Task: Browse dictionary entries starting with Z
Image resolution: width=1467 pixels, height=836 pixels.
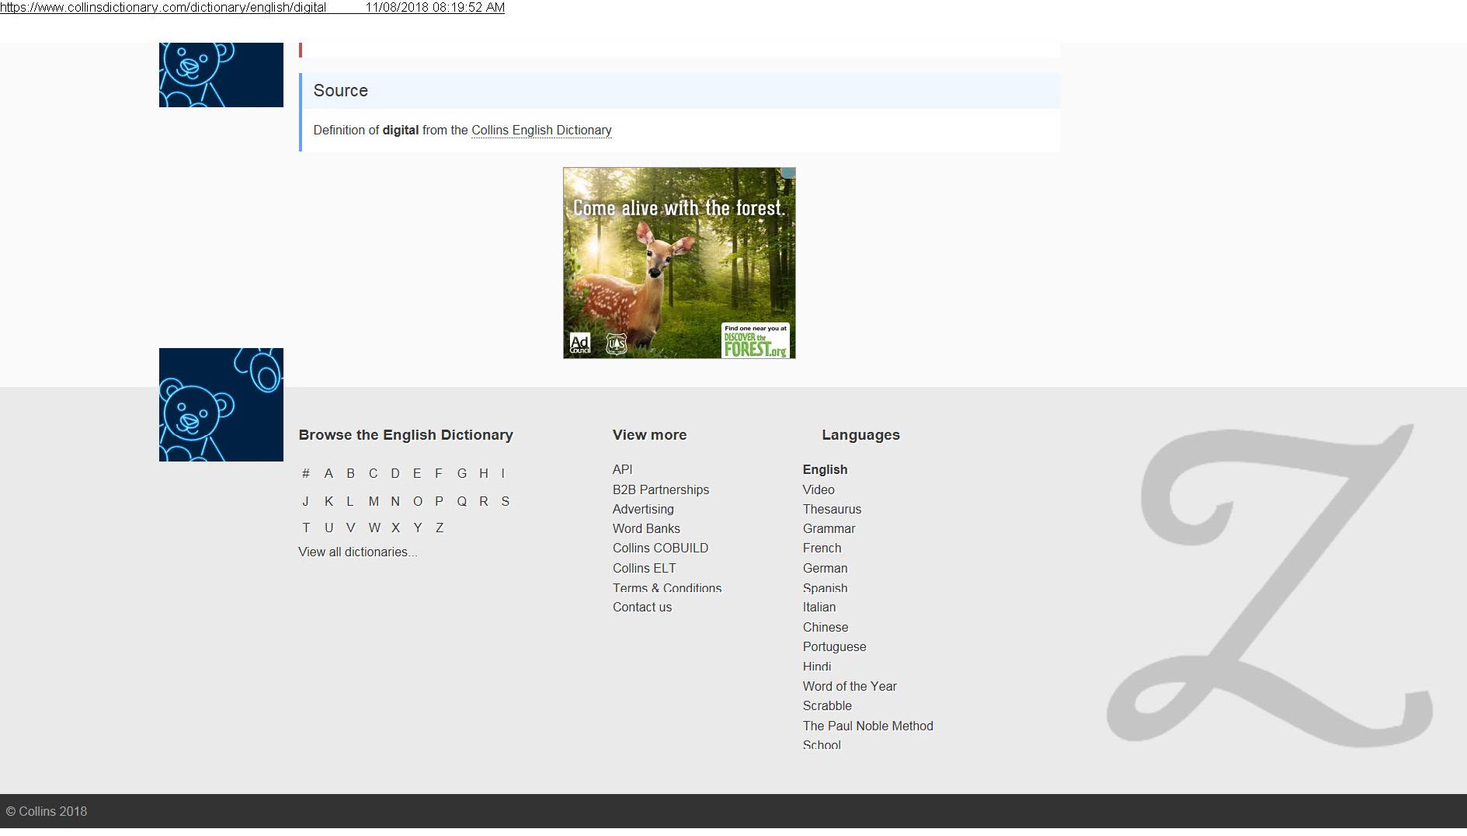Action: point(440,528)
